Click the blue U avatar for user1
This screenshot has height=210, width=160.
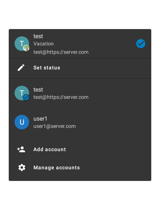22,122
